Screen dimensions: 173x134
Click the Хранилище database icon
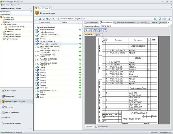click(3, 96)
